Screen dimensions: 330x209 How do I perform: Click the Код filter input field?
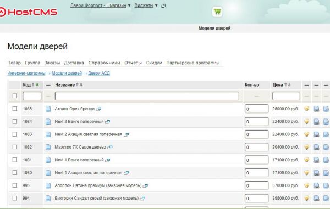click(x=32, y=96)
